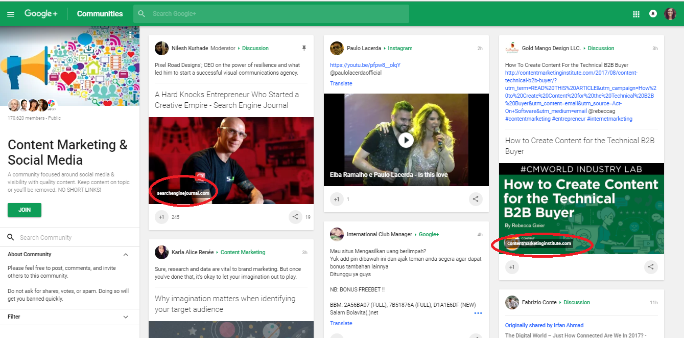Open the Hard Knocks Entrepreneur article thumbnail
The image size is (684, 338).
pyautogui.click(x=231, y=161)
